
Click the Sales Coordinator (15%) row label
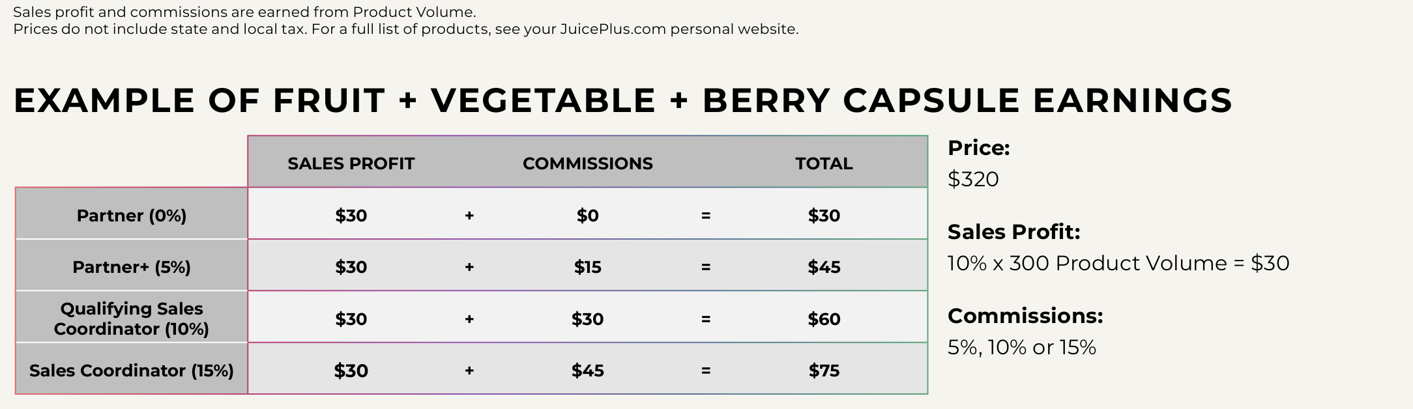point(132,371)
